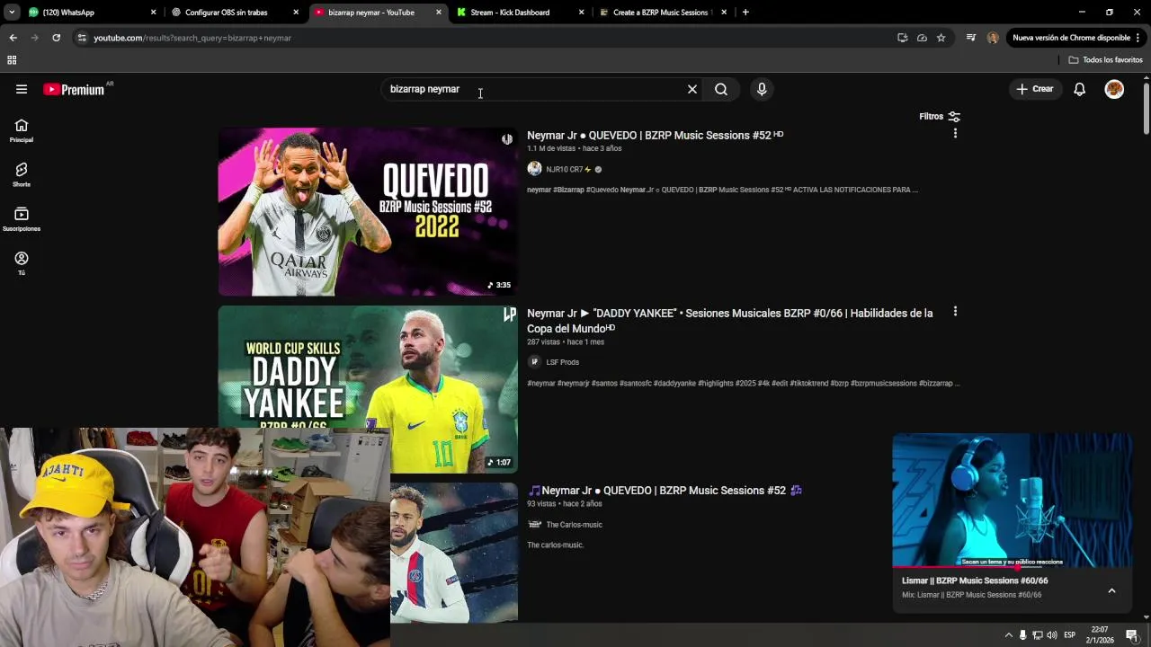This screenshot has width=1151, height=647.
Task: Open the taskbar clock showing 22:07
Action: pyautogui.click(x=1100, y=635)
